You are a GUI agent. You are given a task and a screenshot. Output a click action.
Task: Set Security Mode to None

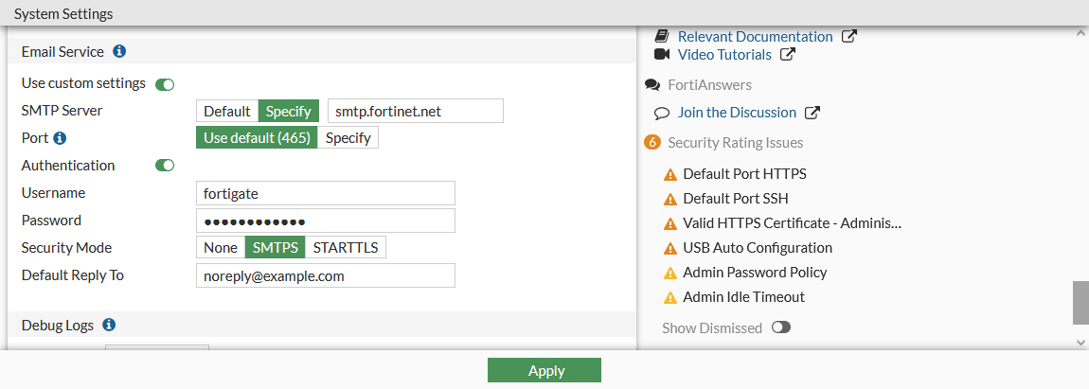[x=221, y=248]
